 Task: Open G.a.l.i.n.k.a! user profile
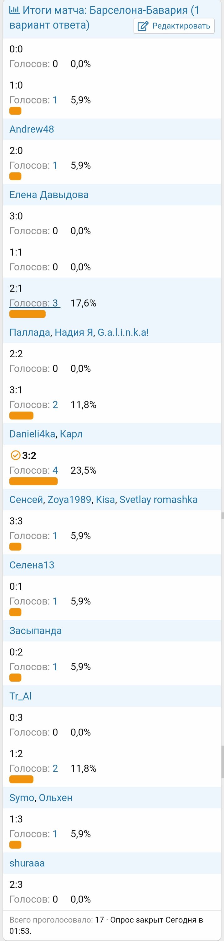pos(123,332)
